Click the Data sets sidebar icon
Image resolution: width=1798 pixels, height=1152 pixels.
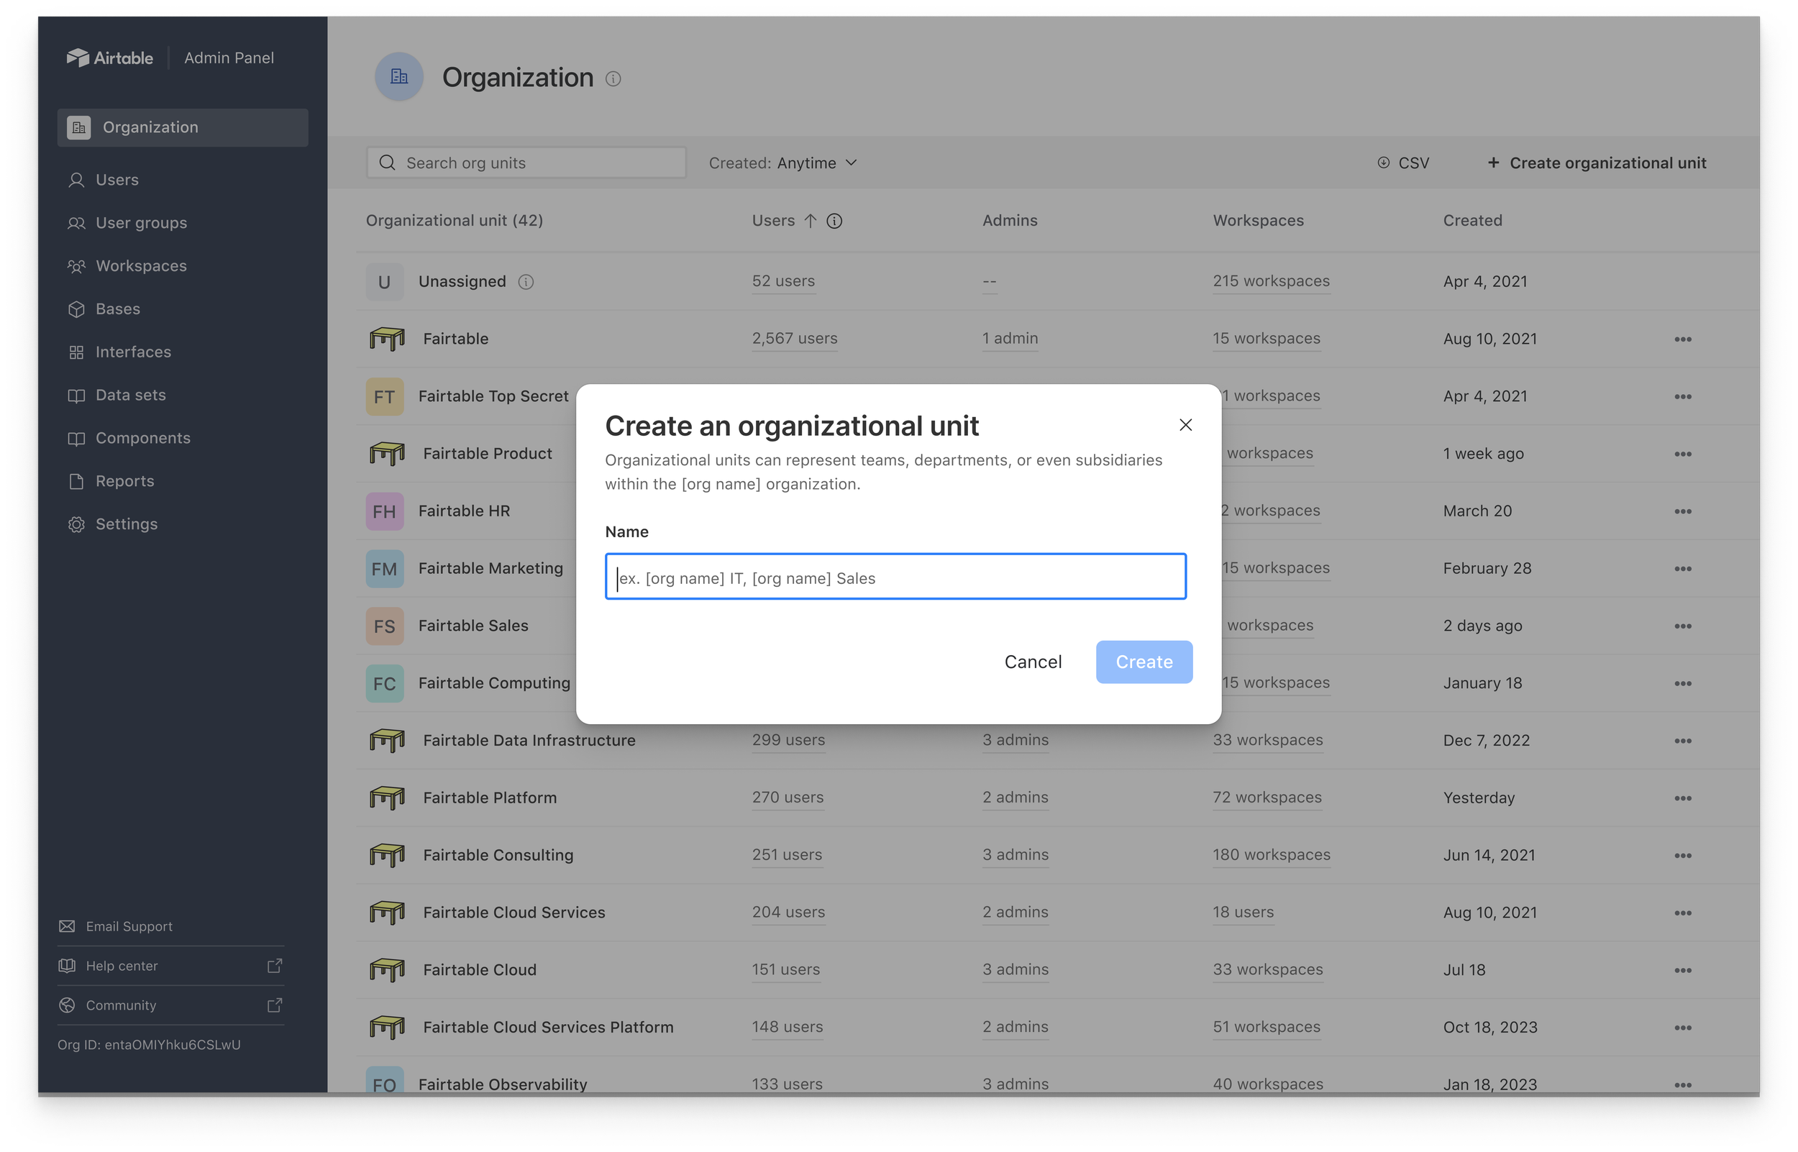[77, 395]
